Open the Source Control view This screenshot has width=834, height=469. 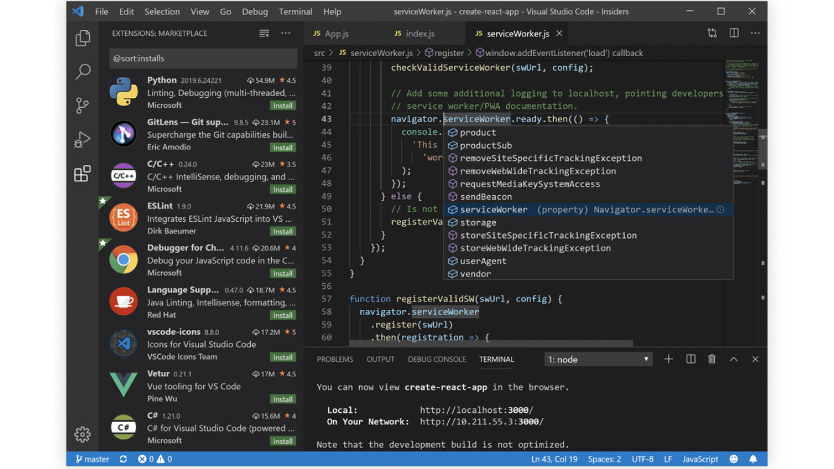coord(83,105)
